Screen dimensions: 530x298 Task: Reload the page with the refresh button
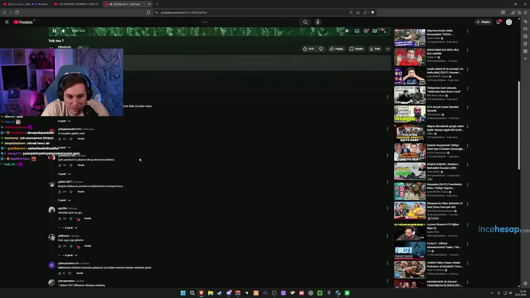(x=17, y=12)
